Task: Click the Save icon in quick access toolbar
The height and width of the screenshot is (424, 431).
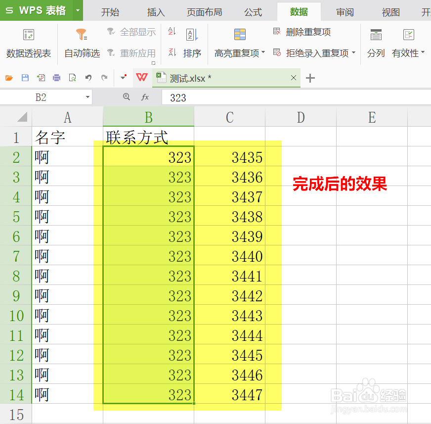Action: [25, 78]
